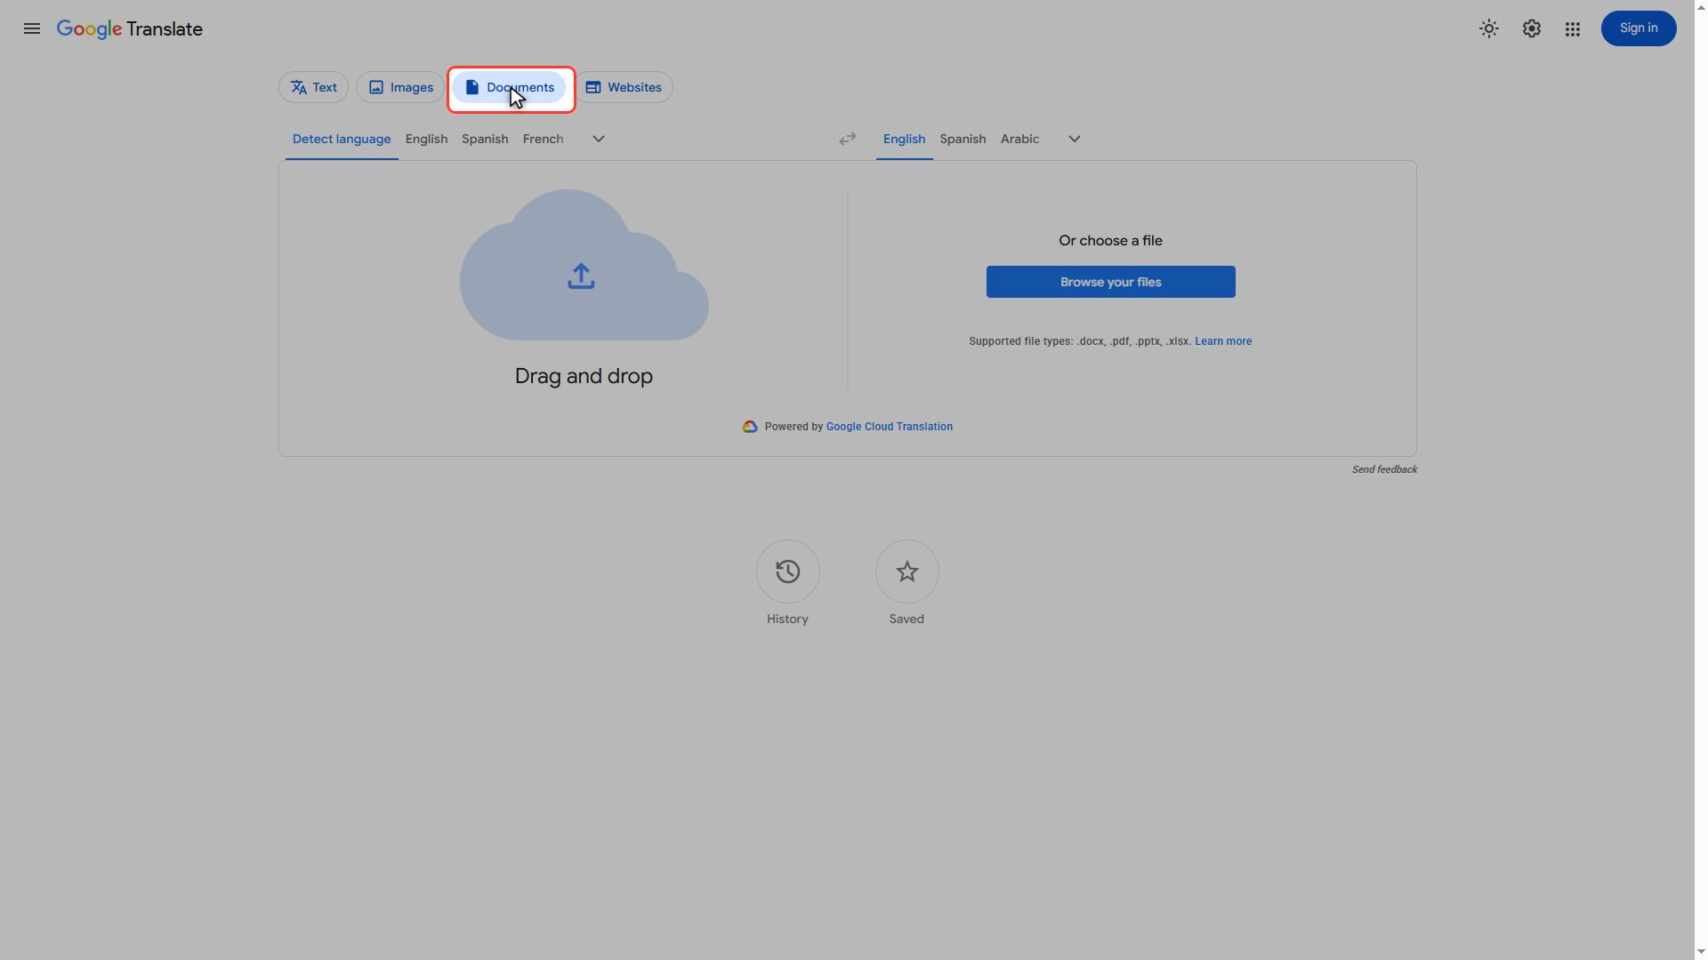
Task: Open the Learn more link
Action: (1223, 341)
